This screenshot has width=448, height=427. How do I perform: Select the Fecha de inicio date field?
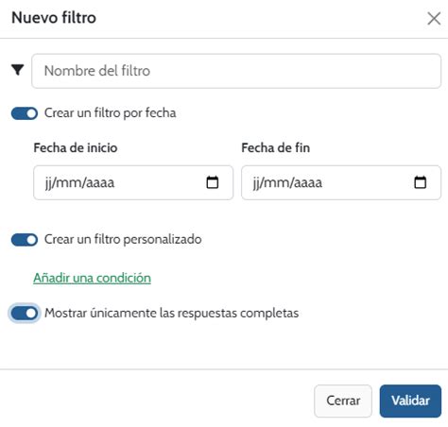[133, 182]
